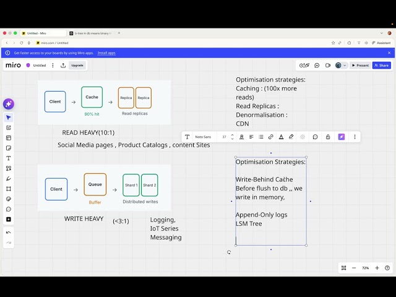Viewport: 396px width, 297px height.
Task: Open the activities timer and voting tools
Action: [304, 66]
